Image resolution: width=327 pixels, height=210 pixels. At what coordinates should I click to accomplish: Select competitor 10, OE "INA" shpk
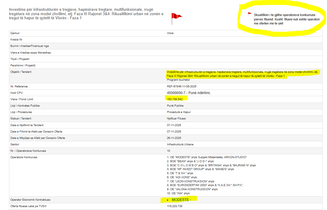pos(178,193)
